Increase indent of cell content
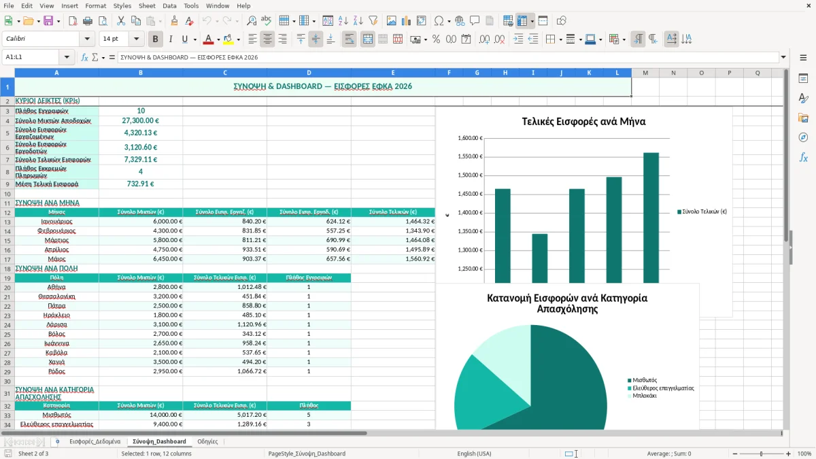Viewport: 816px width, 459px height. [x=518, y=39]
